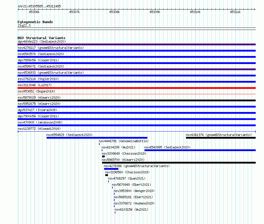The height and width of the screenshot is (224, 264).
Task: Click the black bar under nsv5869700
Action: pyautogui.click(x=179, y=163)
